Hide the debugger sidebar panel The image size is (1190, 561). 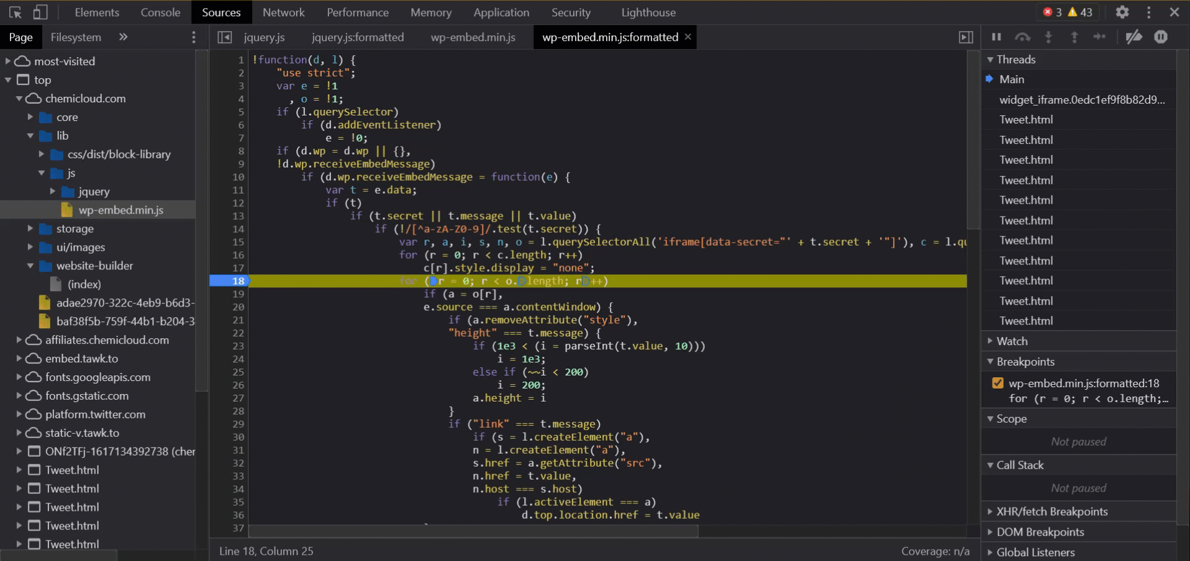[966, 37]
